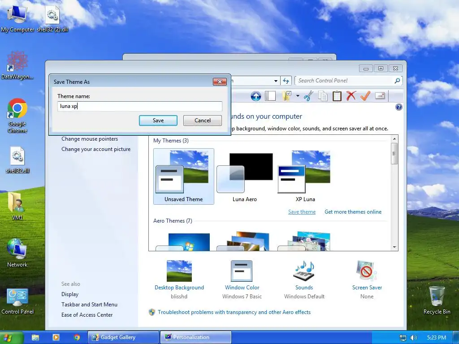Open Chrome from taskbar
The width and height of the screenshot is (459, 344).
pyautogui.click(x=77, y=337)
